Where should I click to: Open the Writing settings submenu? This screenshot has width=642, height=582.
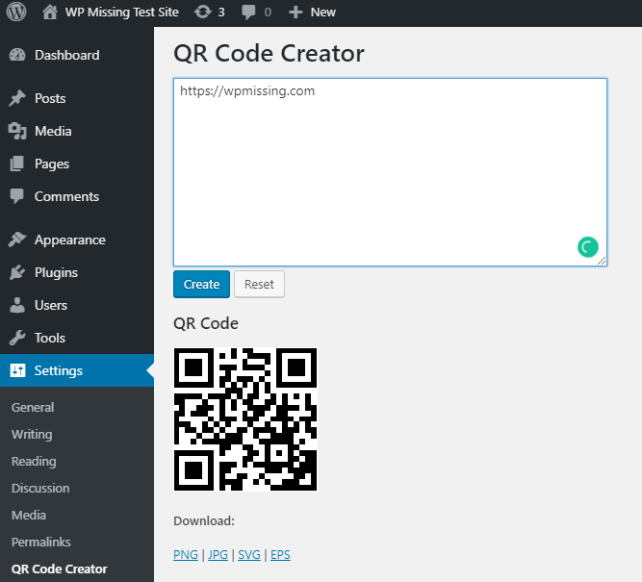(x=32, y=434)
